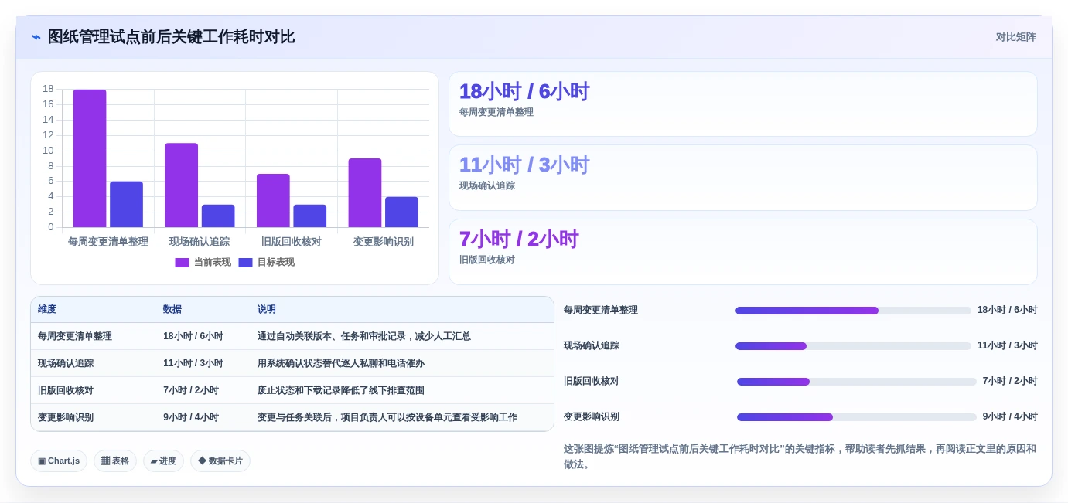This screenshot has width=1068, height=503.
Task: Click the Chart.js tag chip
Action: pos(59,461)
